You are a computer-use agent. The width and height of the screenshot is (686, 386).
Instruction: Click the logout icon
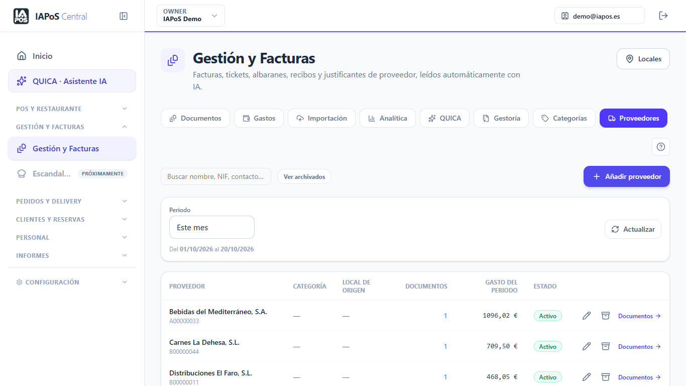(x=663, y=16)
